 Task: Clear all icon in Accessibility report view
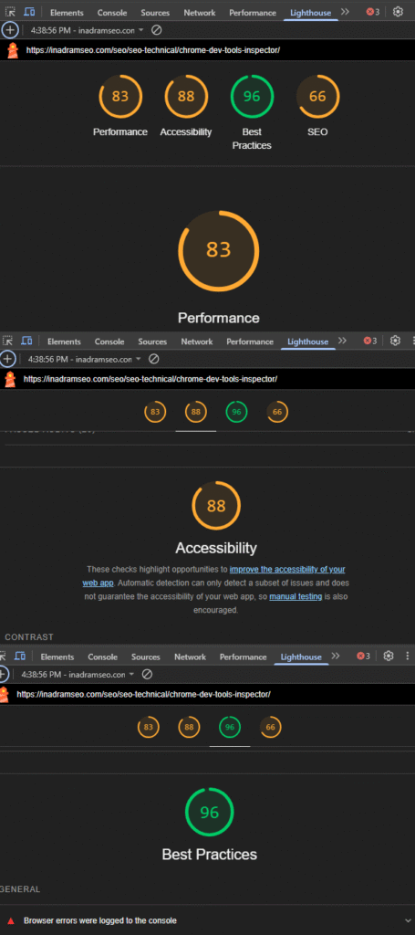point(153,359)
